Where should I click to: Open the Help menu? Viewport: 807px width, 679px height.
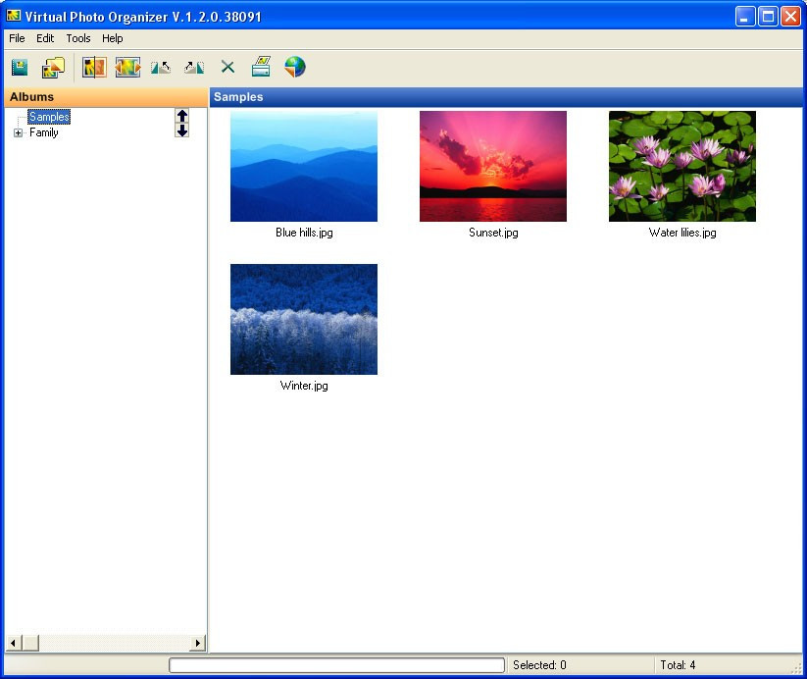pyautogui.click(x=112, y=38)
